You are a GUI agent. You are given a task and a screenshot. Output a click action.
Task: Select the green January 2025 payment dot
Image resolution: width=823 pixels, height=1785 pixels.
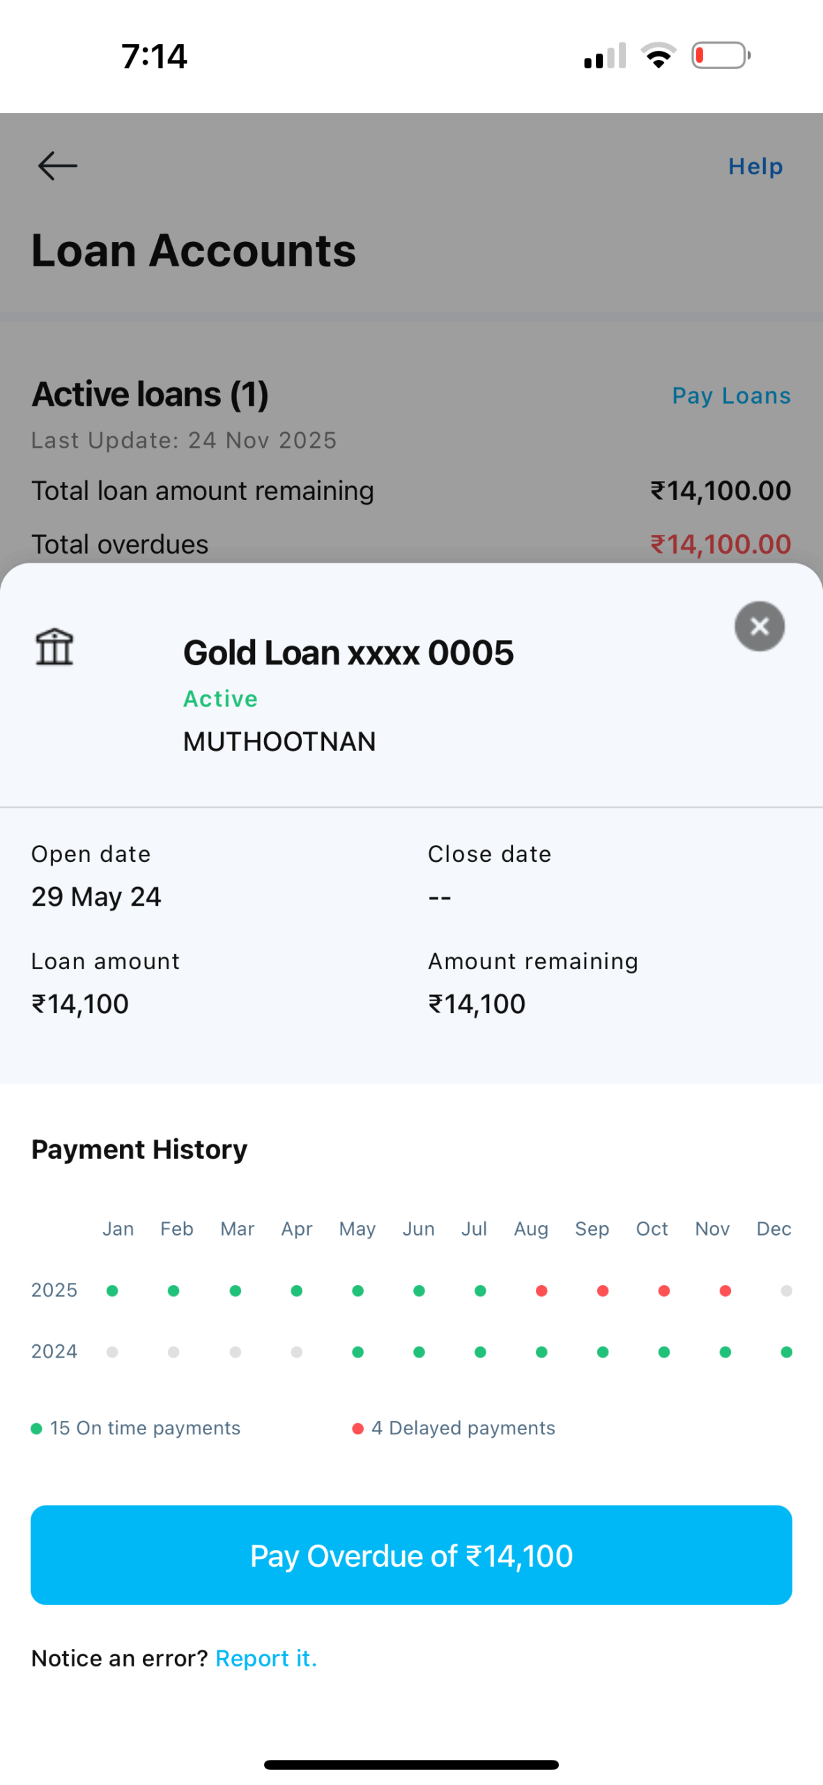pyautogui.click(x=112, y=1291)
